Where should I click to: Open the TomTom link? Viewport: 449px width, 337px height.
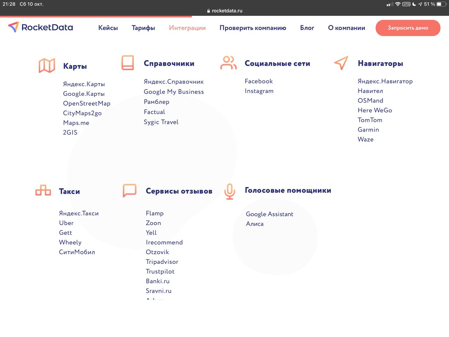370,120
